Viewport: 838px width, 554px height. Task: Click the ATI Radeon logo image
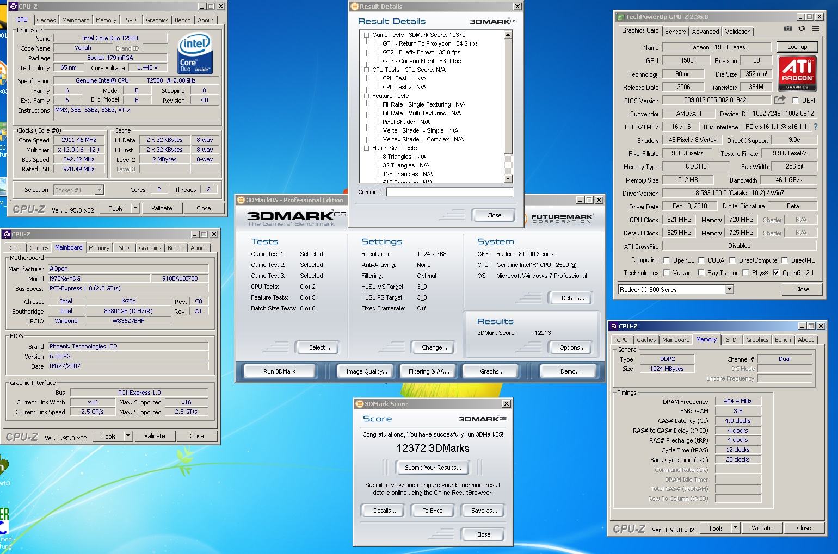[797, 73]
